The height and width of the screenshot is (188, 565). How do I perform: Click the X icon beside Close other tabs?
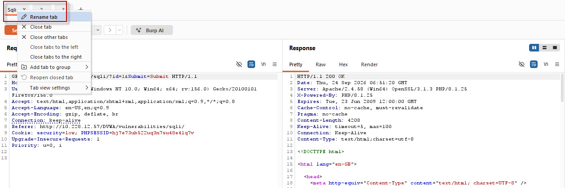click(x=24, y=37)
